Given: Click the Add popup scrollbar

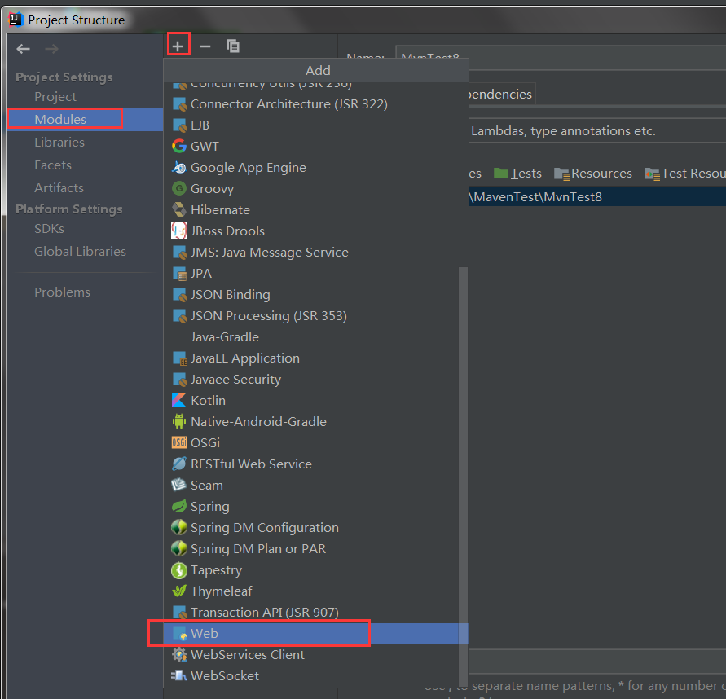Looking at the screenshot, I should tap(463, 476).
